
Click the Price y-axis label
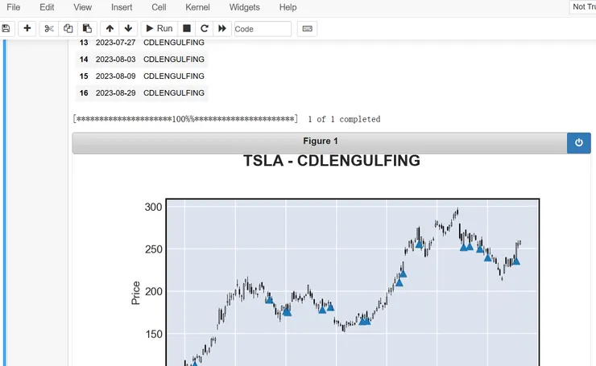click(135, 293)
